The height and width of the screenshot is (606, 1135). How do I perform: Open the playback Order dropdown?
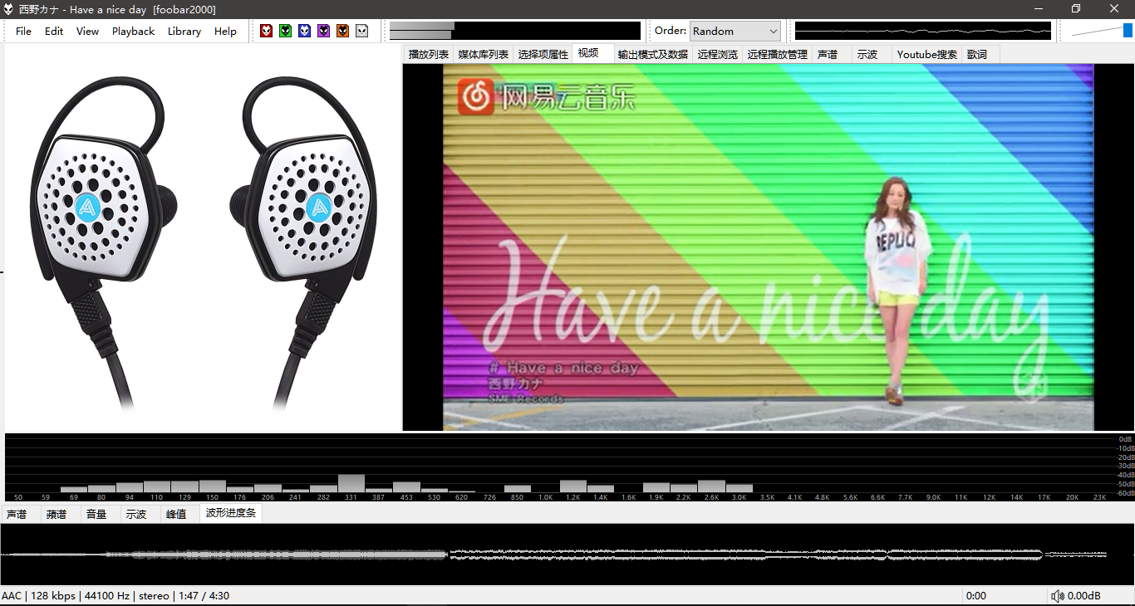tap(735, 31)
